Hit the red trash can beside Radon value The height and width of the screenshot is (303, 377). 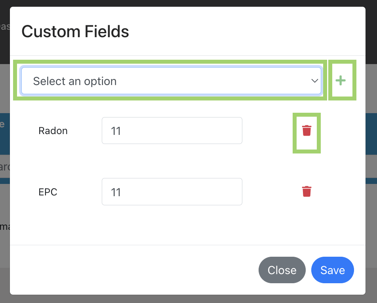click(307, 131)
